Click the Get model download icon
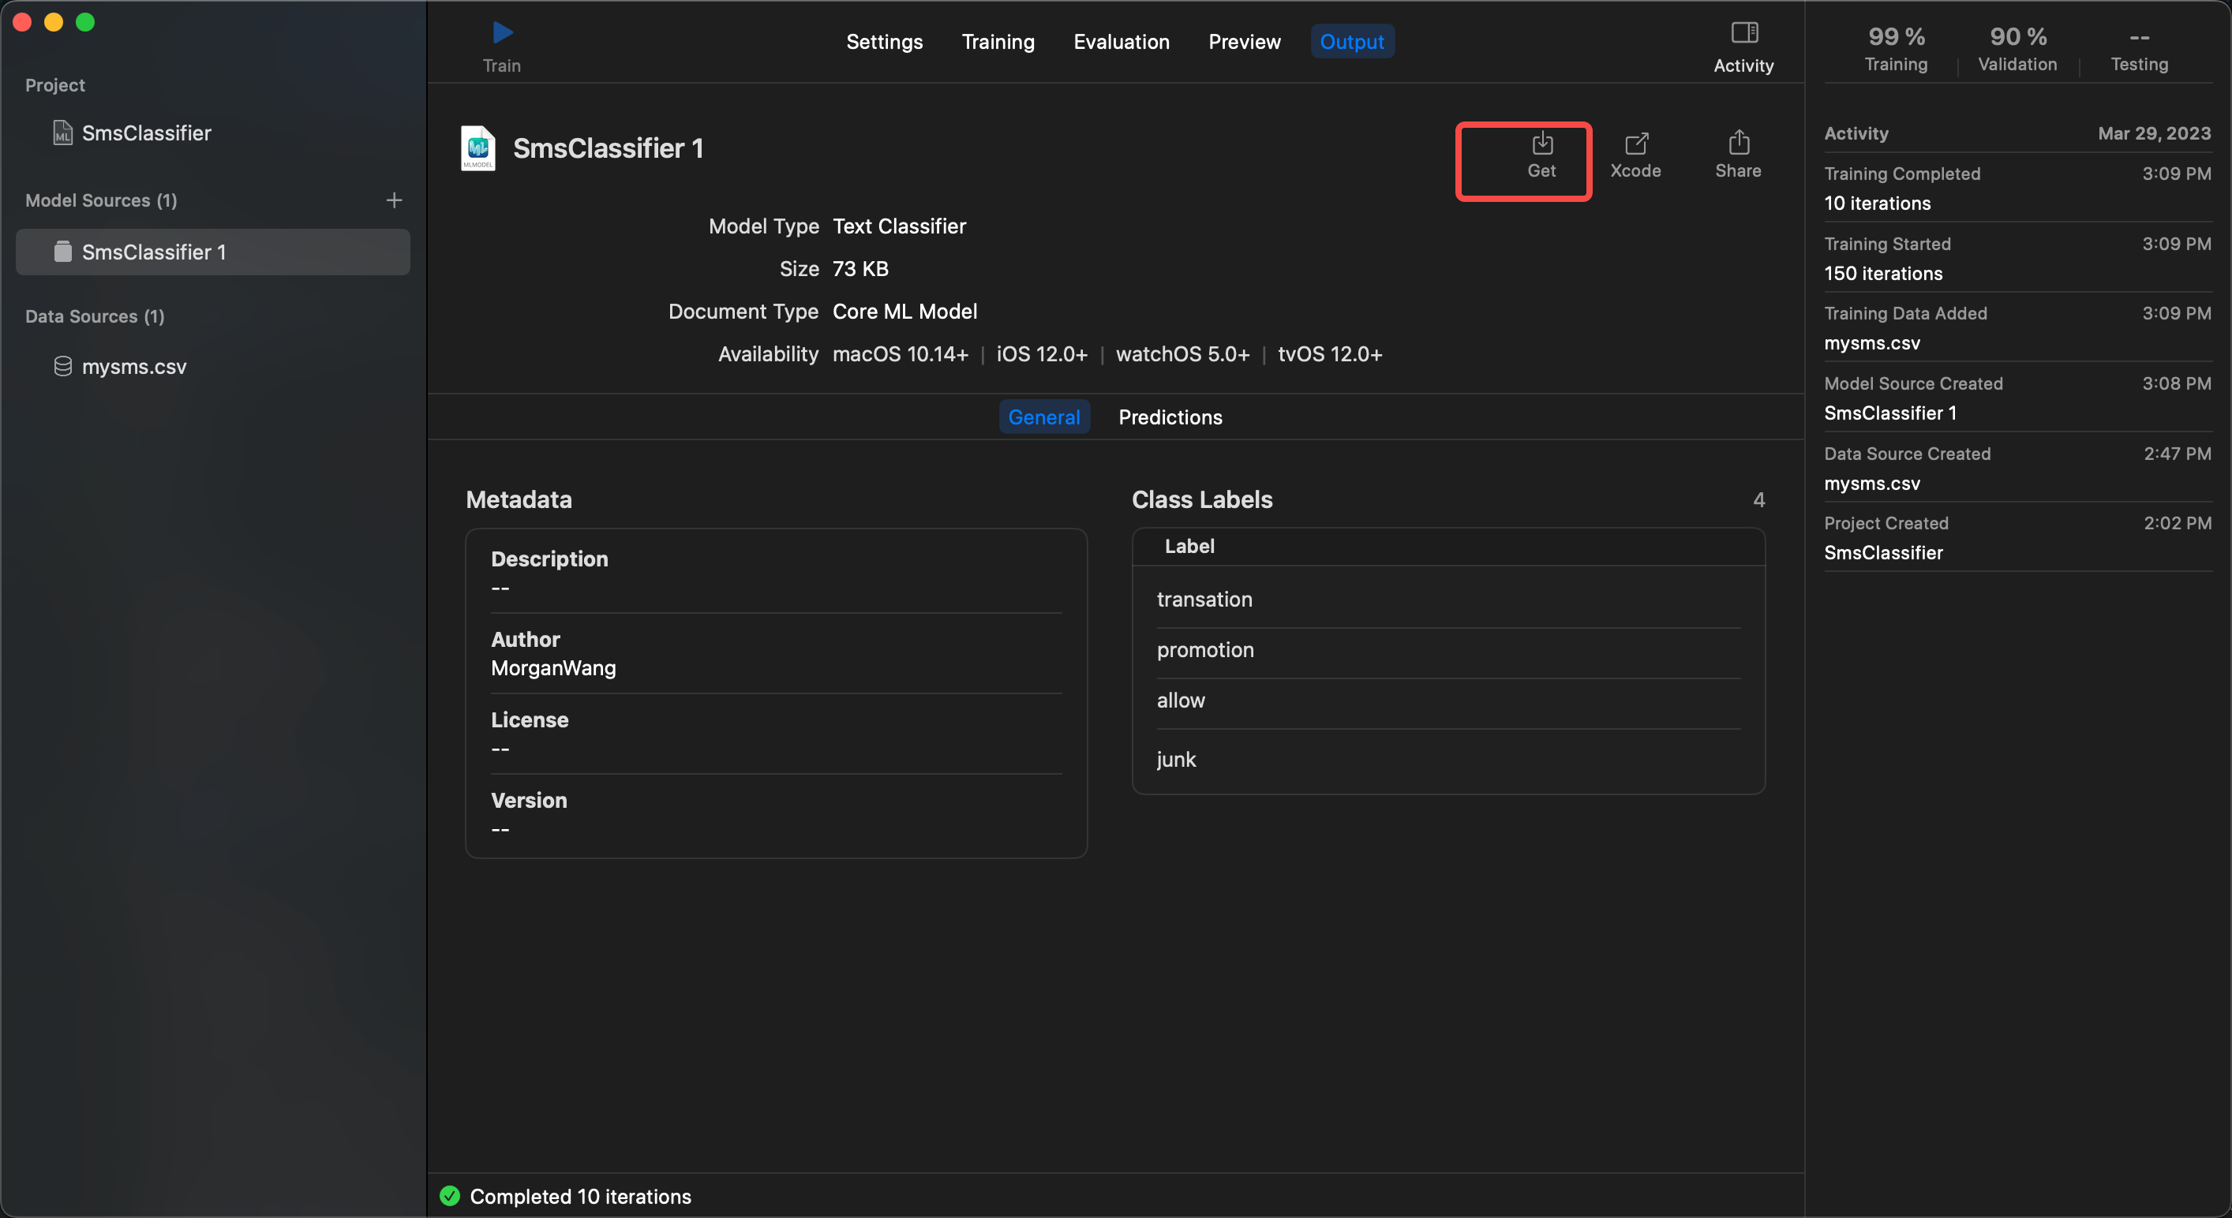Image resolution: width=2232 pixels, height=1218 pixels. [x=1541, y=144]
